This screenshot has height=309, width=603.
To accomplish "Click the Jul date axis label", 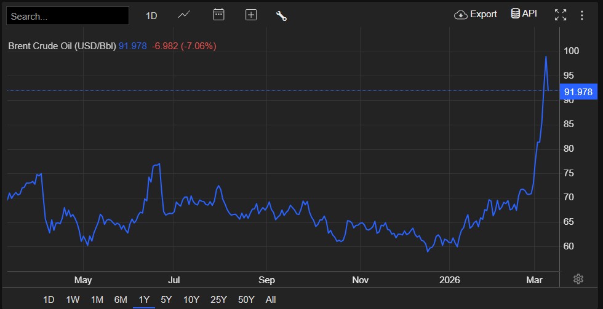I will 174,280.
